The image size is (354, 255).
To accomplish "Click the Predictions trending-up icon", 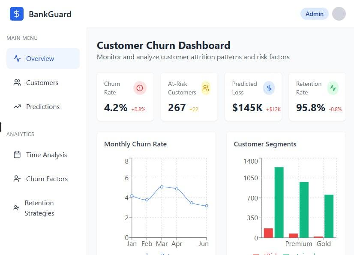I will point(17,106).
